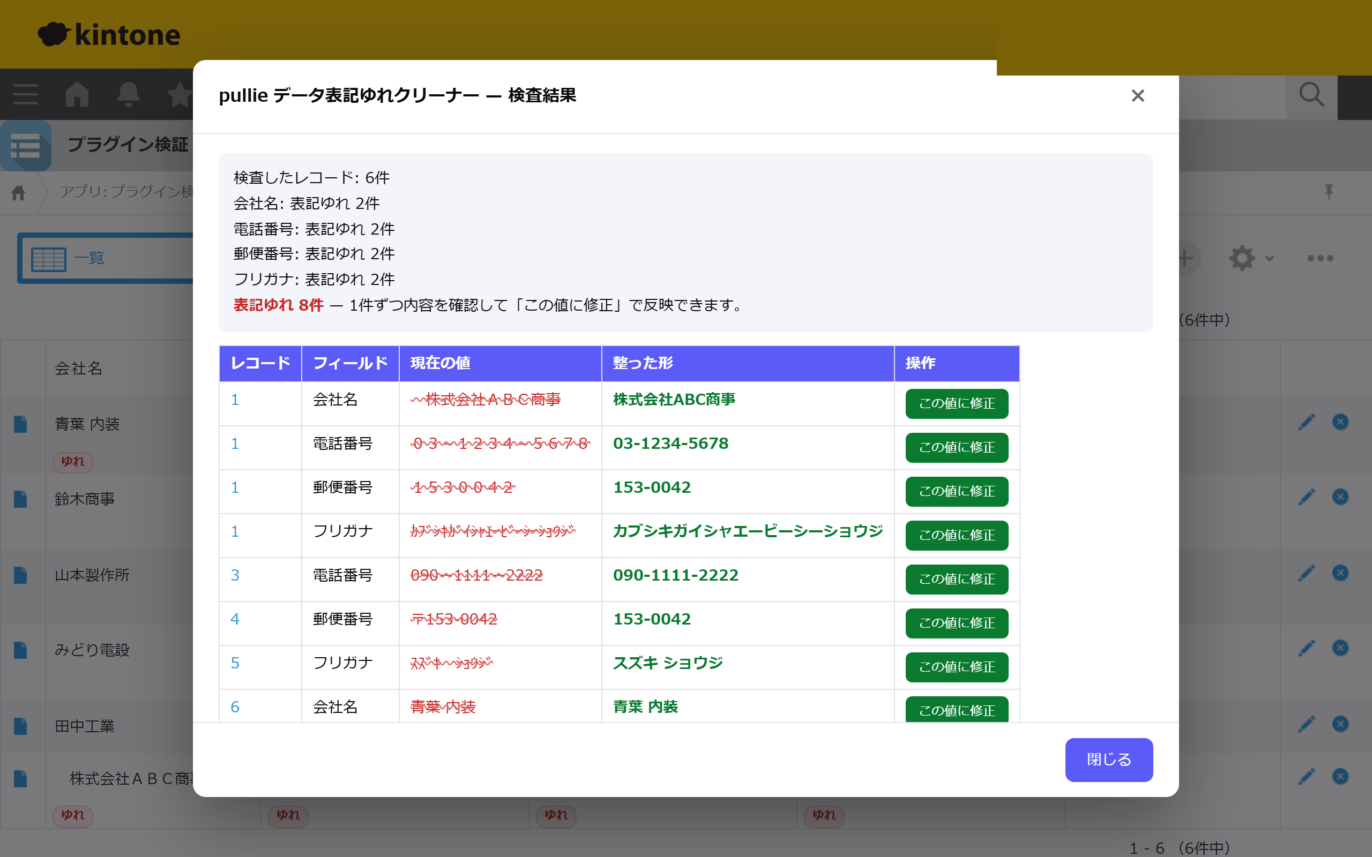Expand the chevron next to settings gear

click(1270, 259)
